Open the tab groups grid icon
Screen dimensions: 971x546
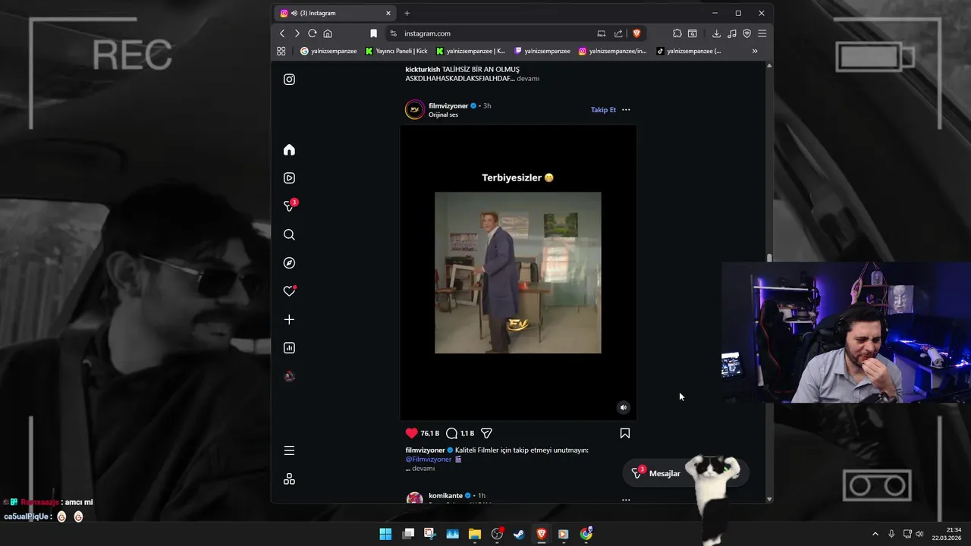click(281, 51)
